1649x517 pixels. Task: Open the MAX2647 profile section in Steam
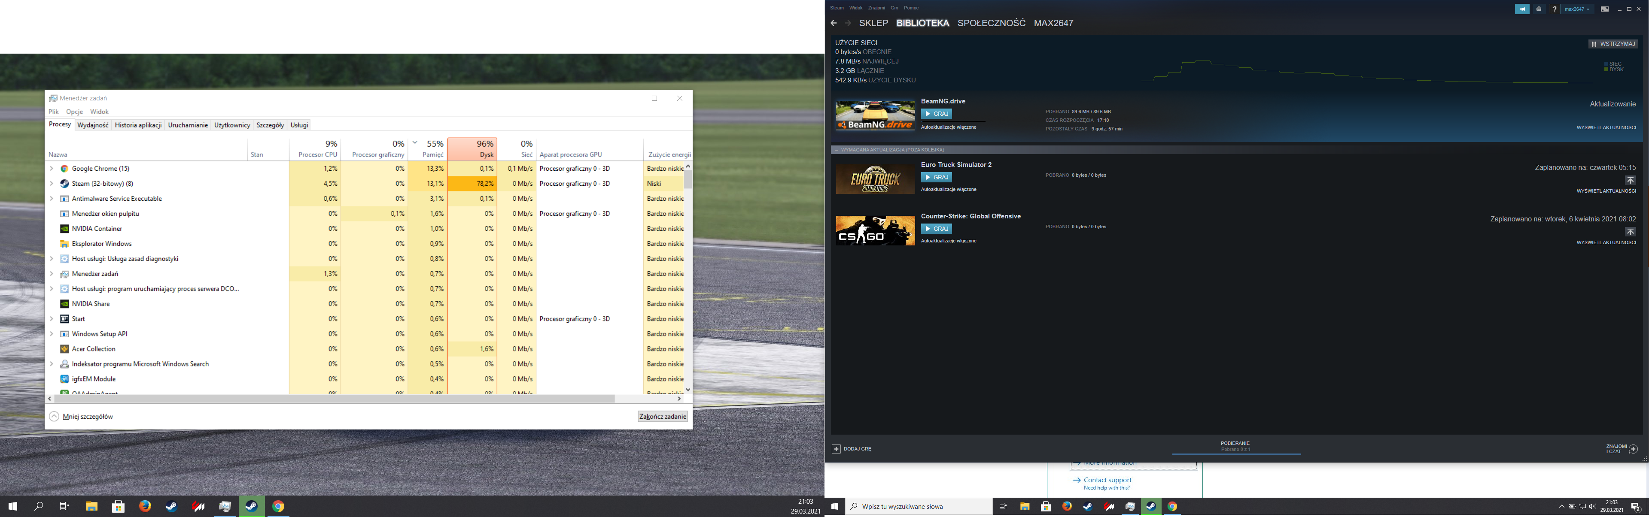click(x=1054, y=23)
